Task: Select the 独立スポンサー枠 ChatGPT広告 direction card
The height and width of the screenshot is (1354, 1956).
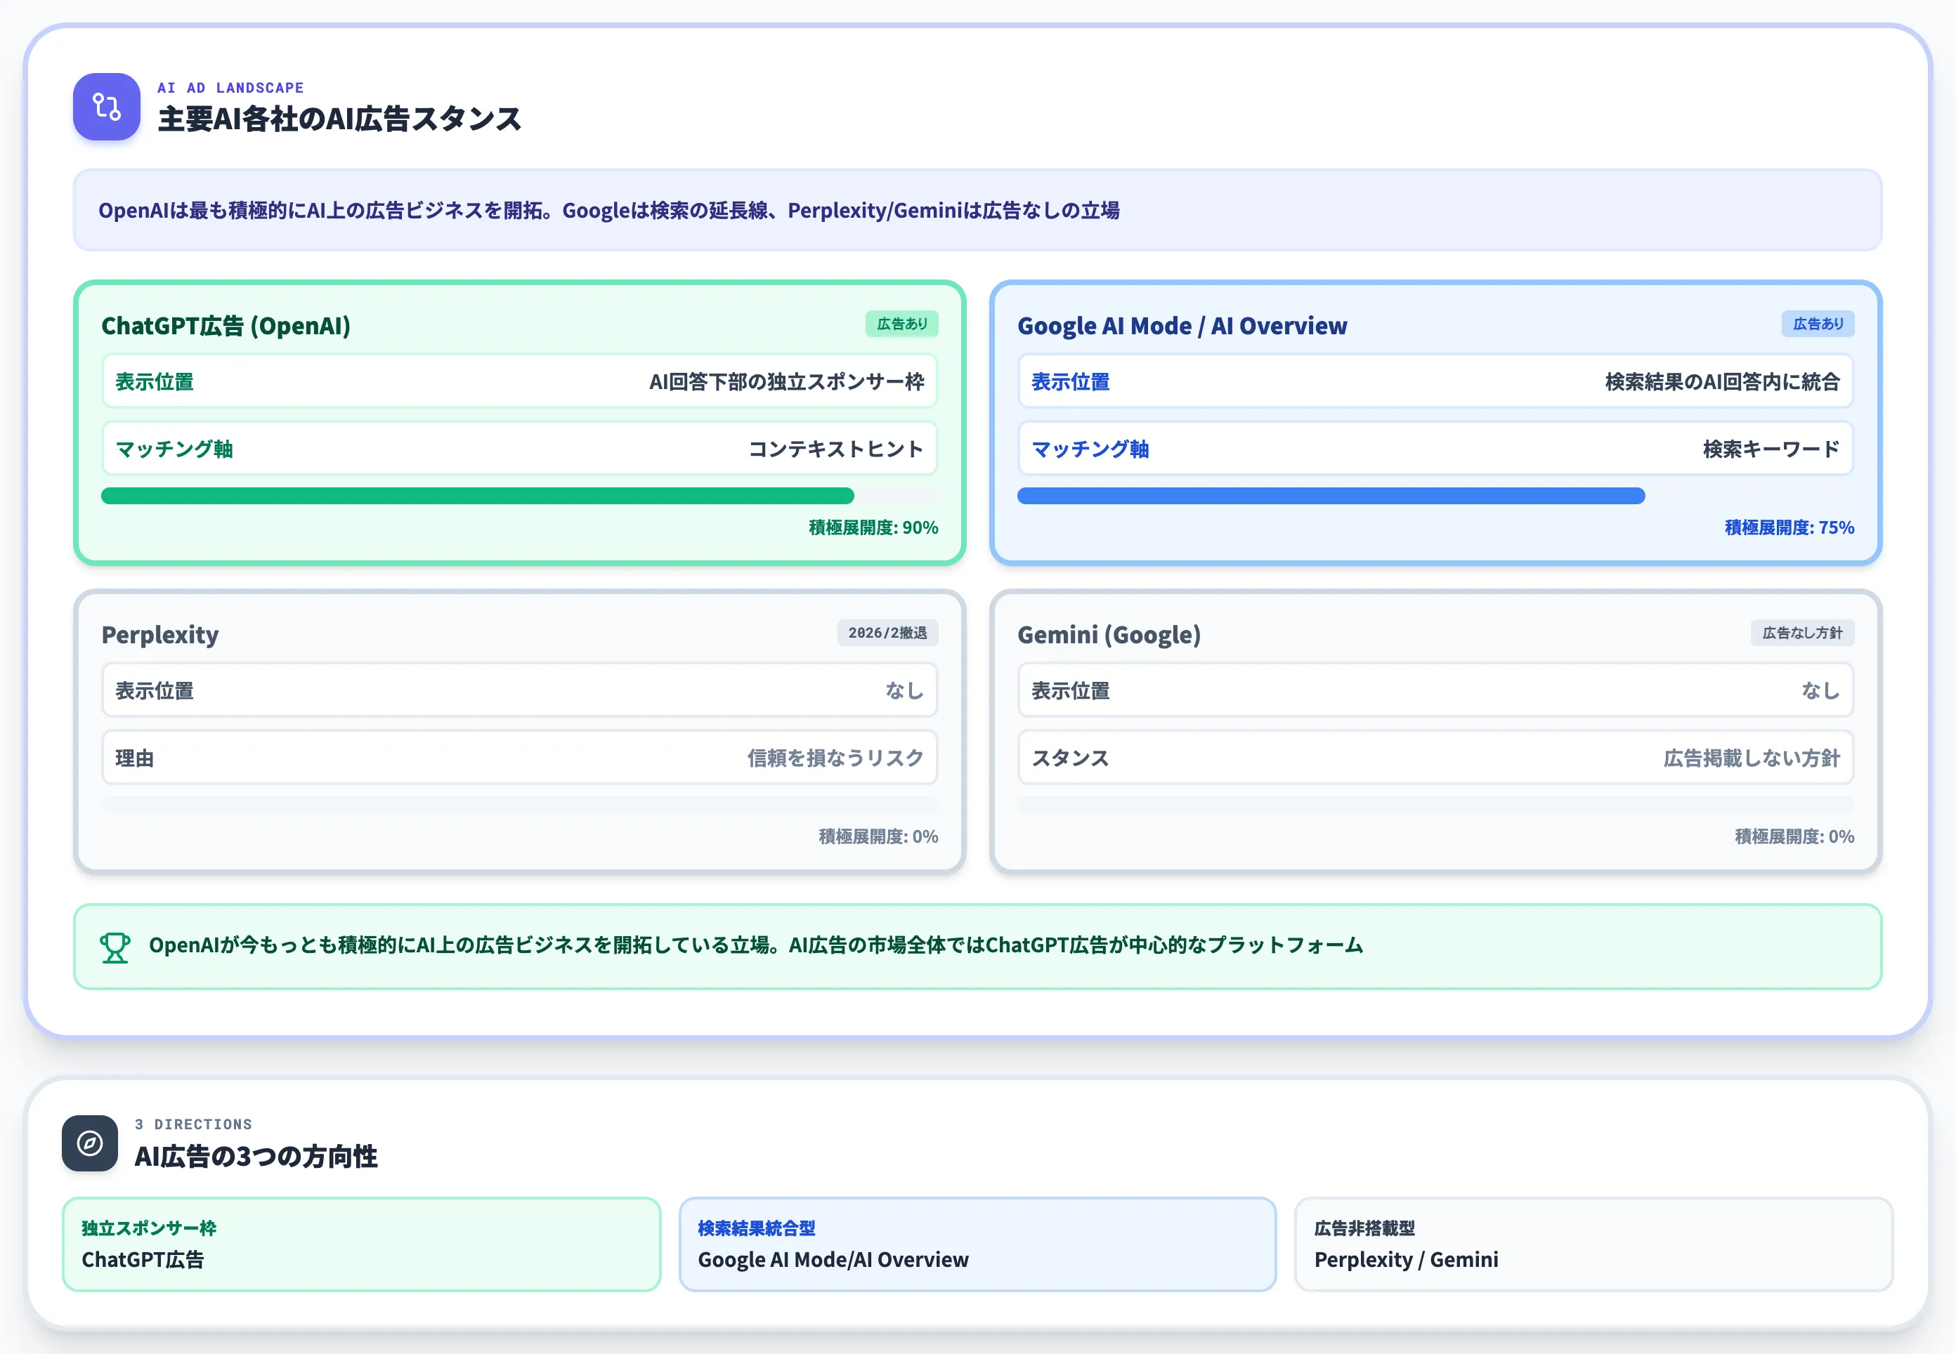Action: pyautogui.click(x=362, y=1244)
